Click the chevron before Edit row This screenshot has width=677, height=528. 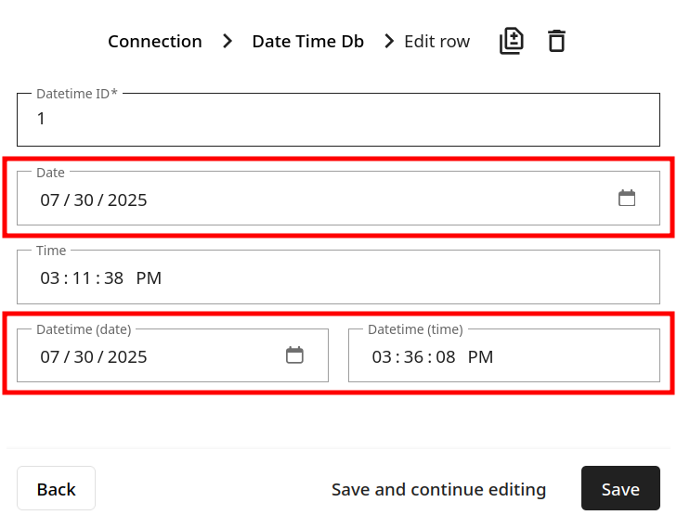(x=389, y=42)
